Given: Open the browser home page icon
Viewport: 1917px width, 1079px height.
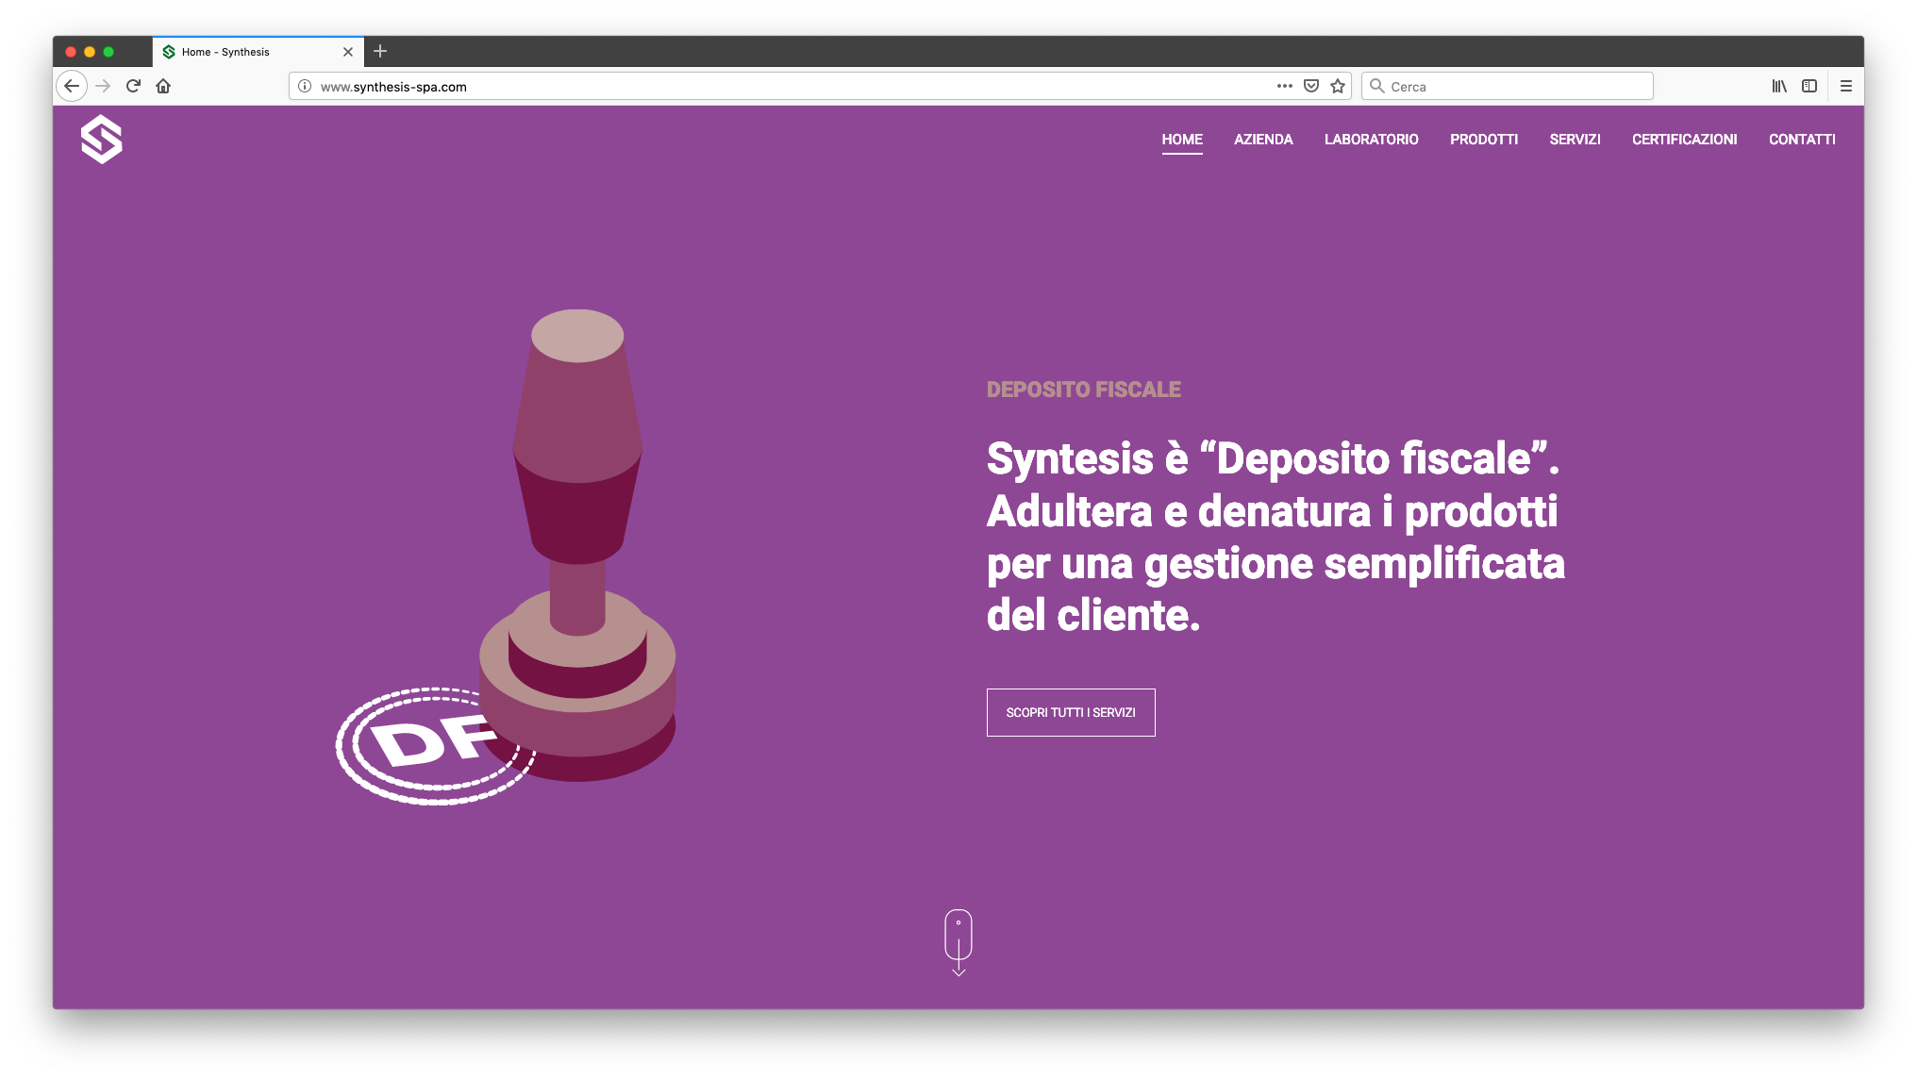Looking at the screenshot, I should (163, 86).
